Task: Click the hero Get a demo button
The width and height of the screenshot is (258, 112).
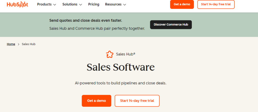Action: [96, 101]
